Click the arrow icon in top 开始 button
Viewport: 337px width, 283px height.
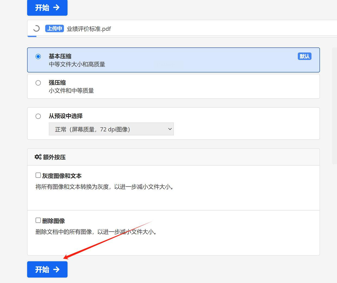(x=56, y=7)
